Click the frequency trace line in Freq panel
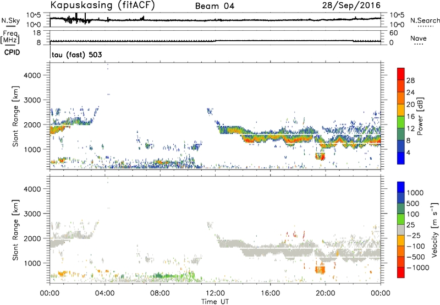The image size is (440, 305). click(x=215, y=41)
